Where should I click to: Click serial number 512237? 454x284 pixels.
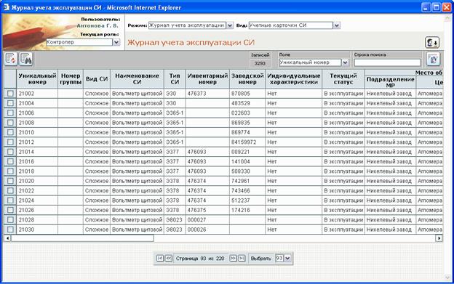pos(241,200)
